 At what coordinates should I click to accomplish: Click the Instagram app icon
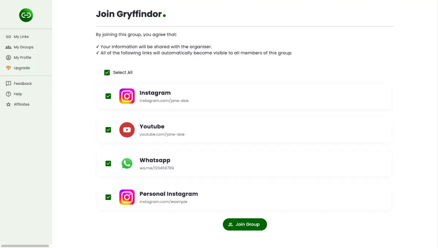127,96
